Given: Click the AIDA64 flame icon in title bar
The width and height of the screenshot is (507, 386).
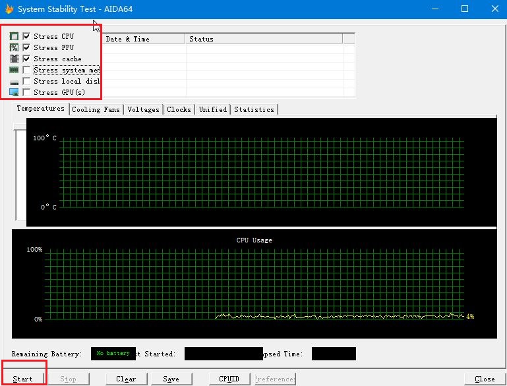Looking at the screenshot, I should pyautogui.click(x=9, y=9).
